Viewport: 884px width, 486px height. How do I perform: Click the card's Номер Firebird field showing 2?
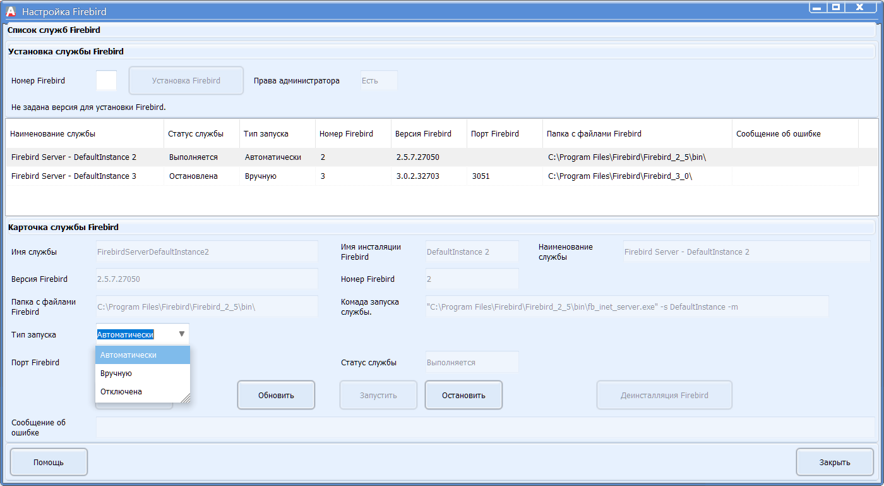coord(472,279)
